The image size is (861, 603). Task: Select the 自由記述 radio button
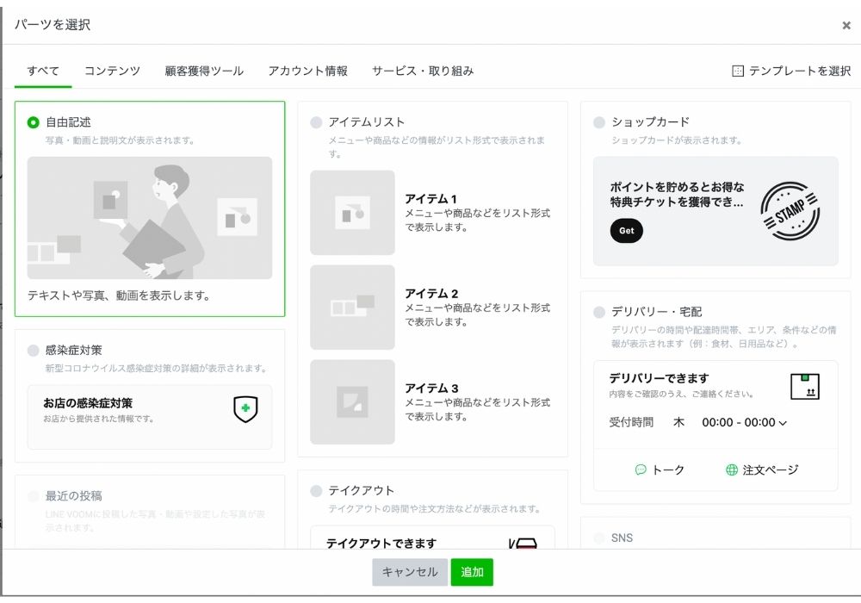click(34, 122)
